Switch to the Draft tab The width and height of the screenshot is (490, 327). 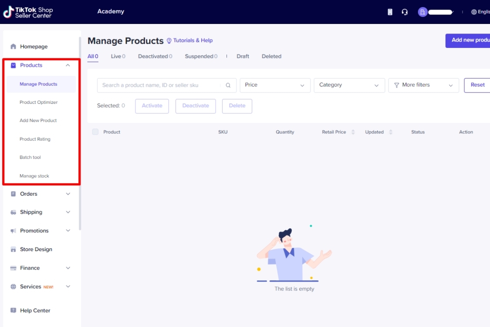243,56
